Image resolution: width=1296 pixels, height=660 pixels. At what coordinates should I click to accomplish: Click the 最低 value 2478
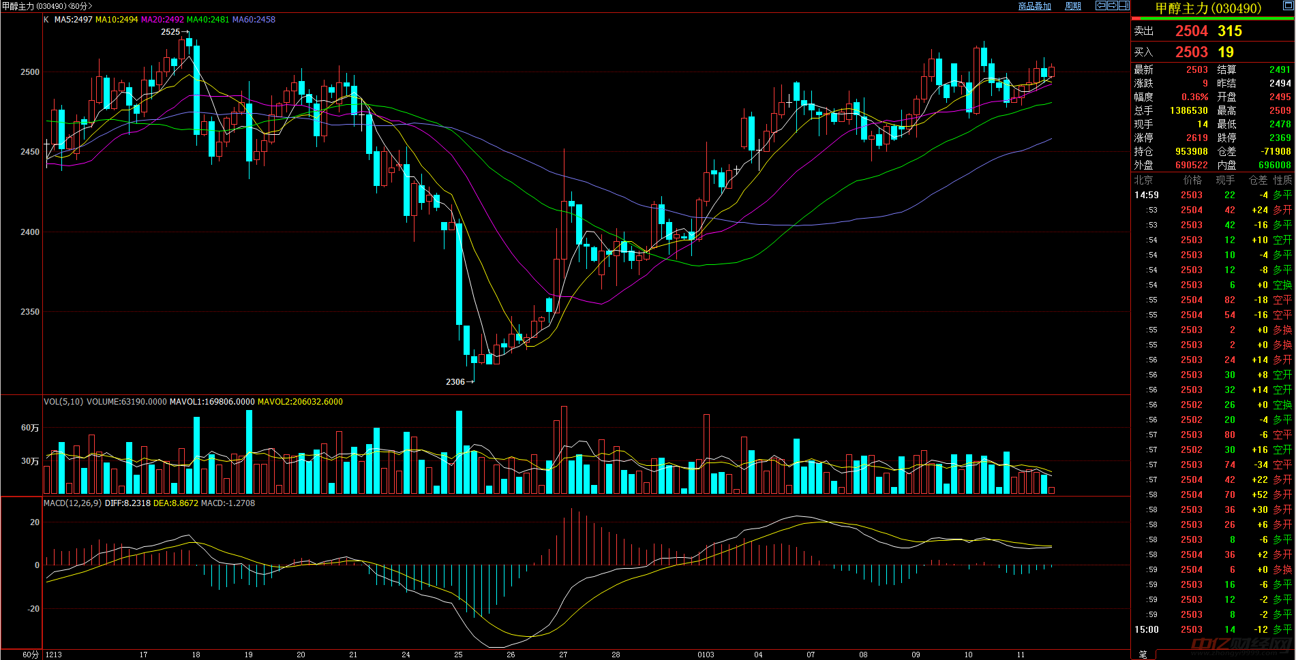1280,125
